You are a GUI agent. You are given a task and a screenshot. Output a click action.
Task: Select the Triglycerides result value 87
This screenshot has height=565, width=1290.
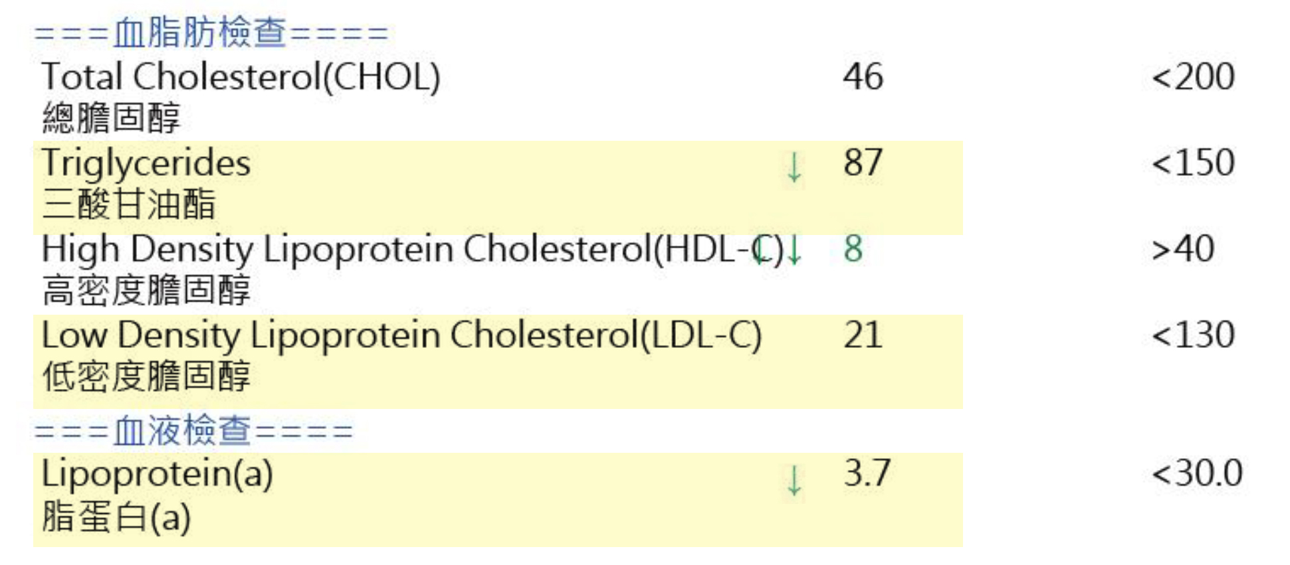point(863,163)
